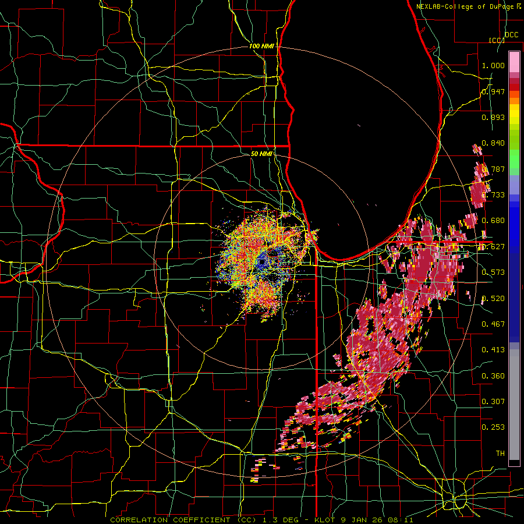Select the 0.413 legend value

(493, 350)
